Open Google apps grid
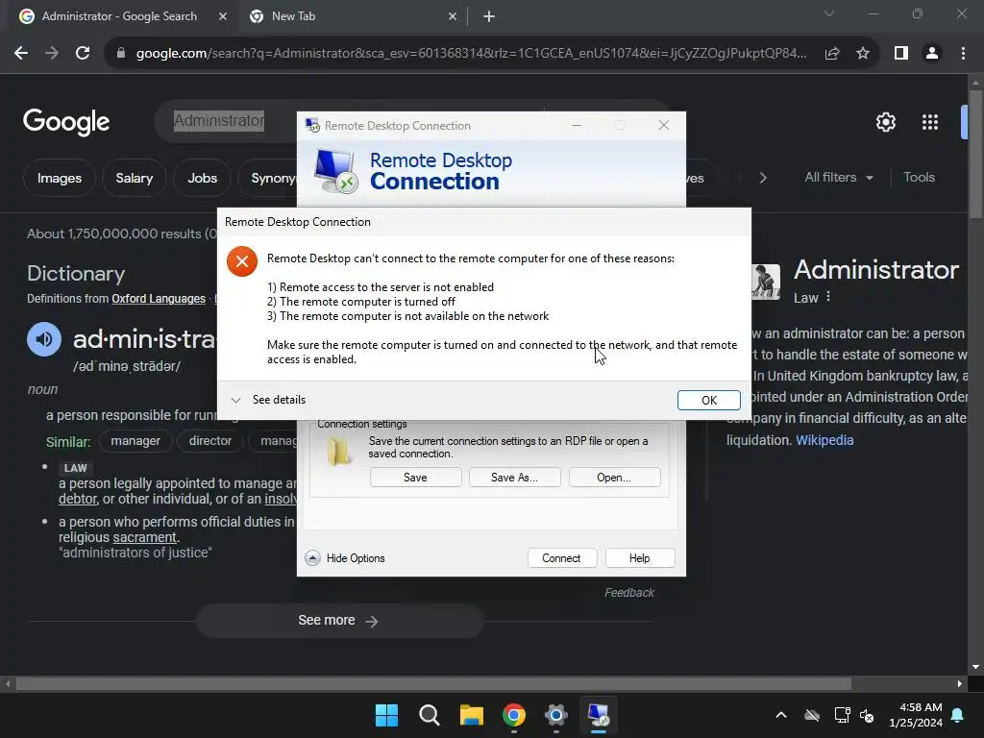The height and width of the screenshot is (738, 984). pos(930,122)
